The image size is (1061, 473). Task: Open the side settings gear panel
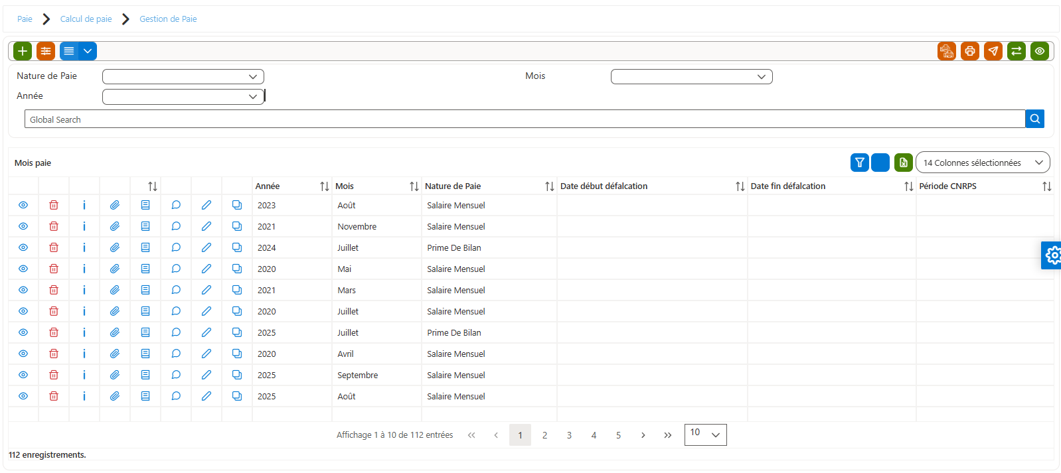[1052, 255]
